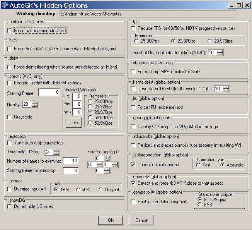
Task: Click the Min field in Frame Calculator
Action: 77,104
